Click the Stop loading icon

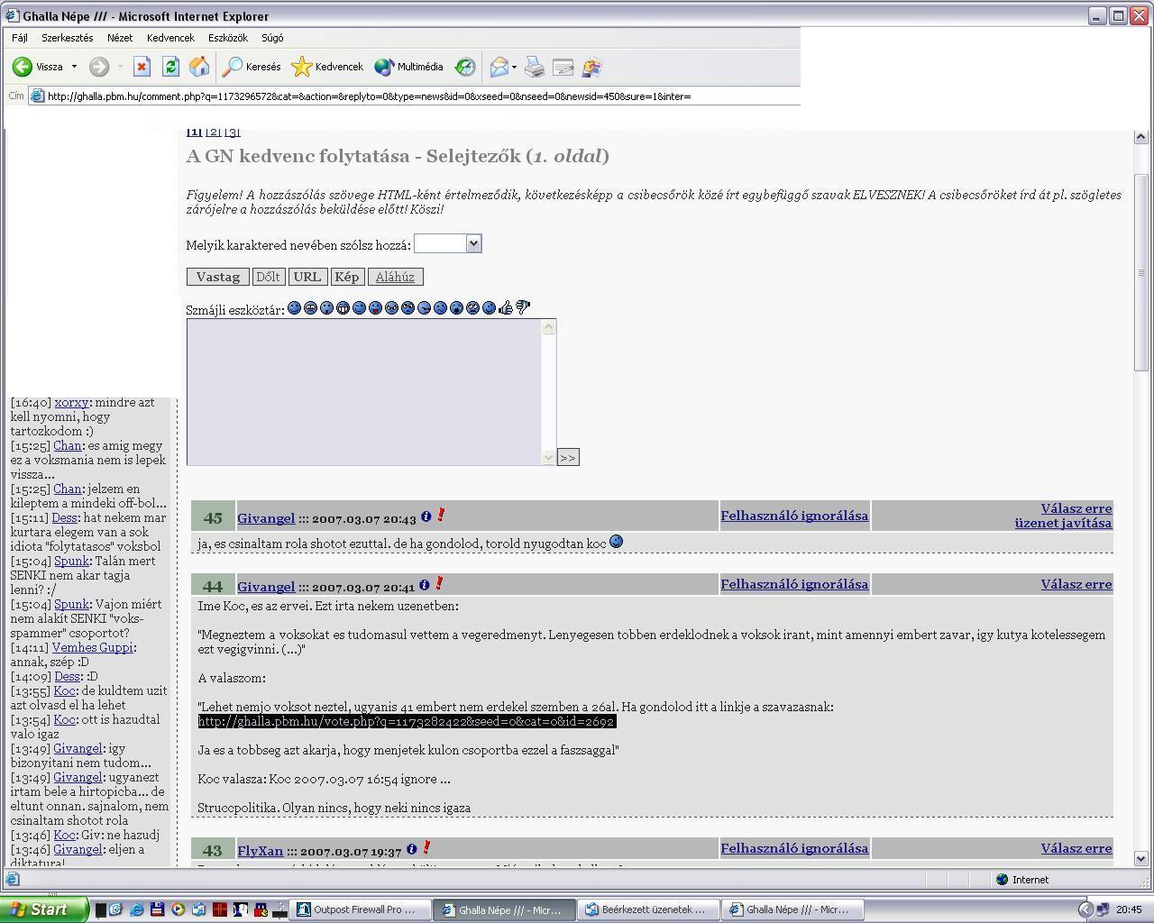(142, 67)
